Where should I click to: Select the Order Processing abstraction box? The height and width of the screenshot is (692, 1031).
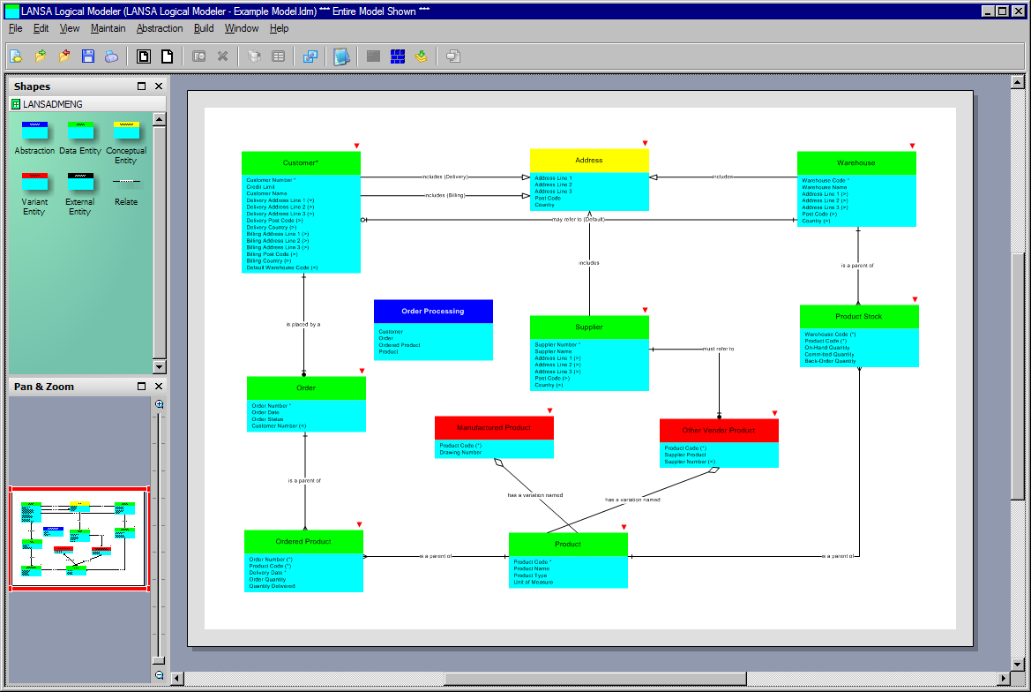pyautogui.click(x=433, y=329)
